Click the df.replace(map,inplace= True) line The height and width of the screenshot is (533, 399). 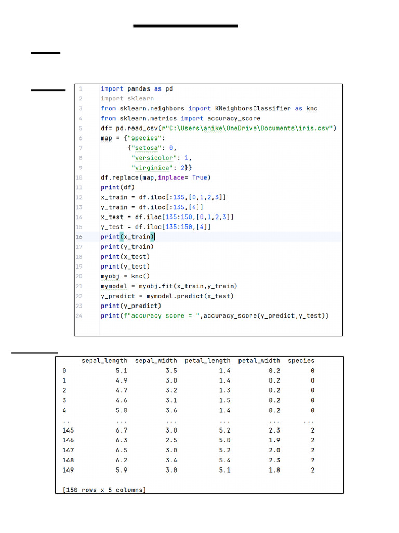coord(156,177)
